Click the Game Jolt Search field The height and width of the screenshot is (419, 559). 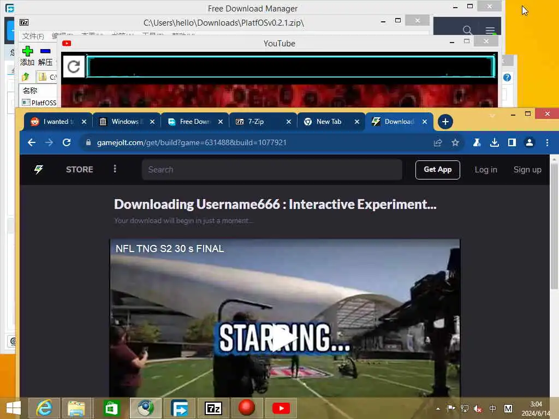click(x=272, y=170)
